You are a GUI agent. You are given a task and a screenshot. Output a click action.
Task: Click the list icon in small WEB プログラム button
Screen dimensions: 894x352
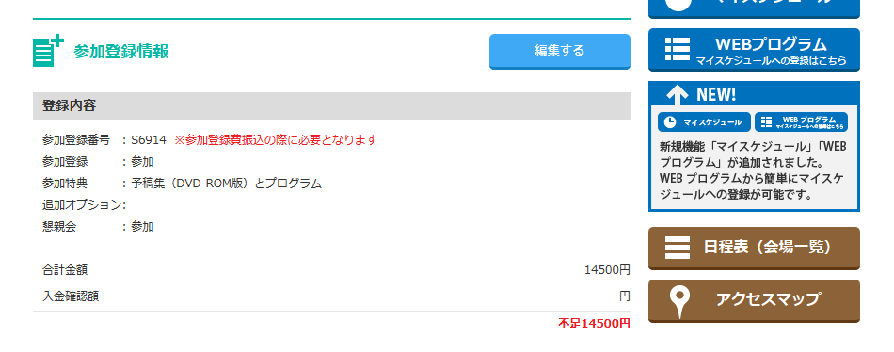(x=766, y=122)
